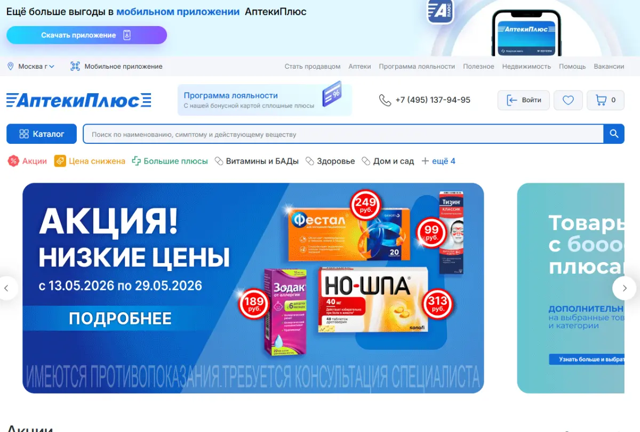Image resolution: width=640 pixels, height=432 pixels.
Task: Open the Вакансии menu item
Action: pos(609,67)
